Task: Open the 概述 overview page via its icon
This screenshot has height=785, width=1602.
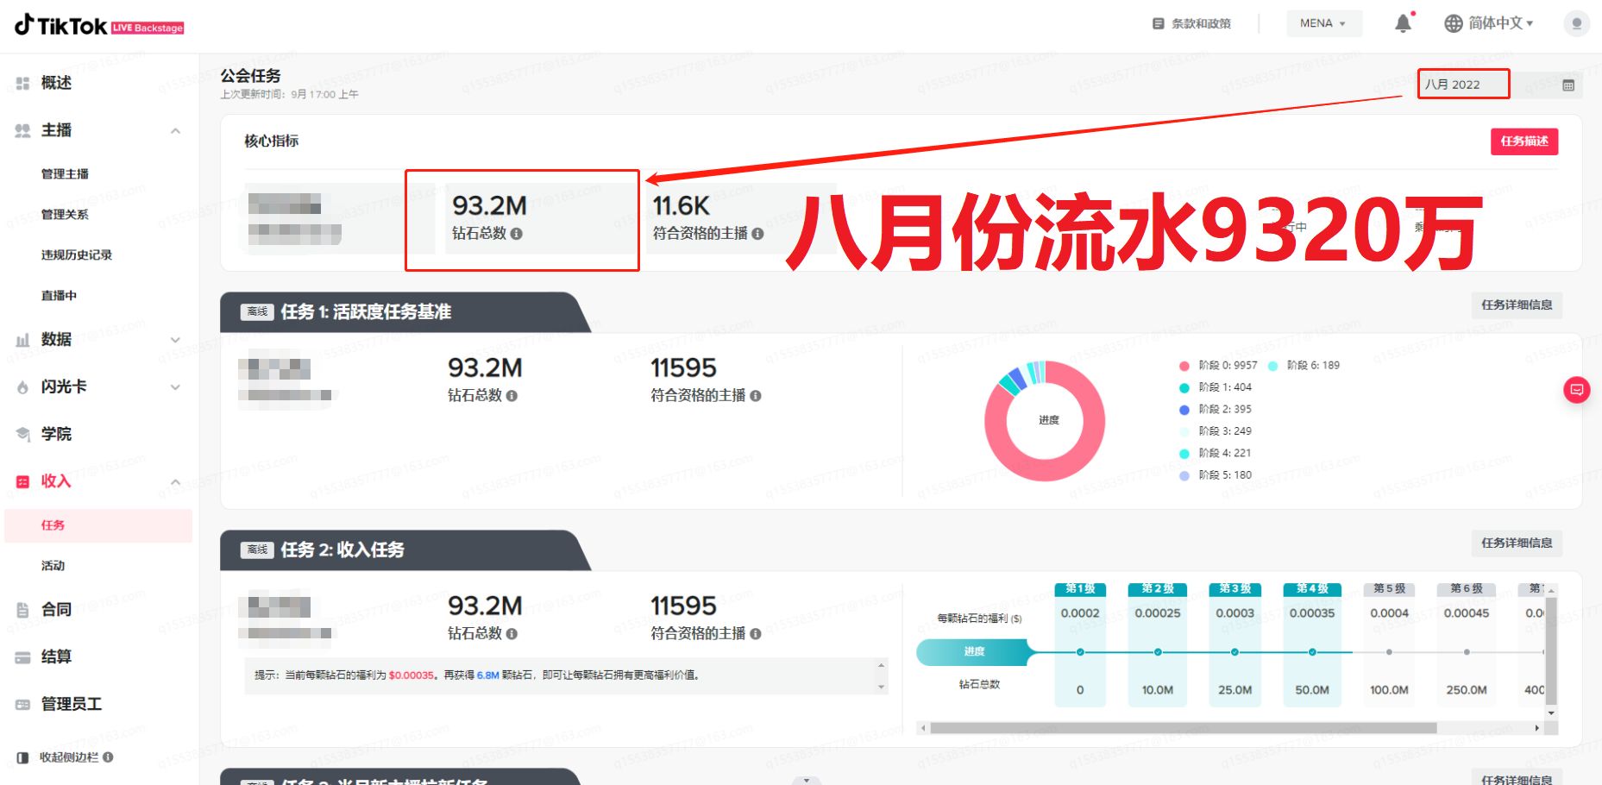Action: pos(24,82)
